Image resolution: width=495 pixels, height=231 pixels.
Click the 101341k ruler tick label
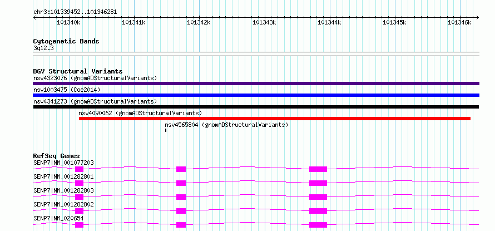(133, 22)
